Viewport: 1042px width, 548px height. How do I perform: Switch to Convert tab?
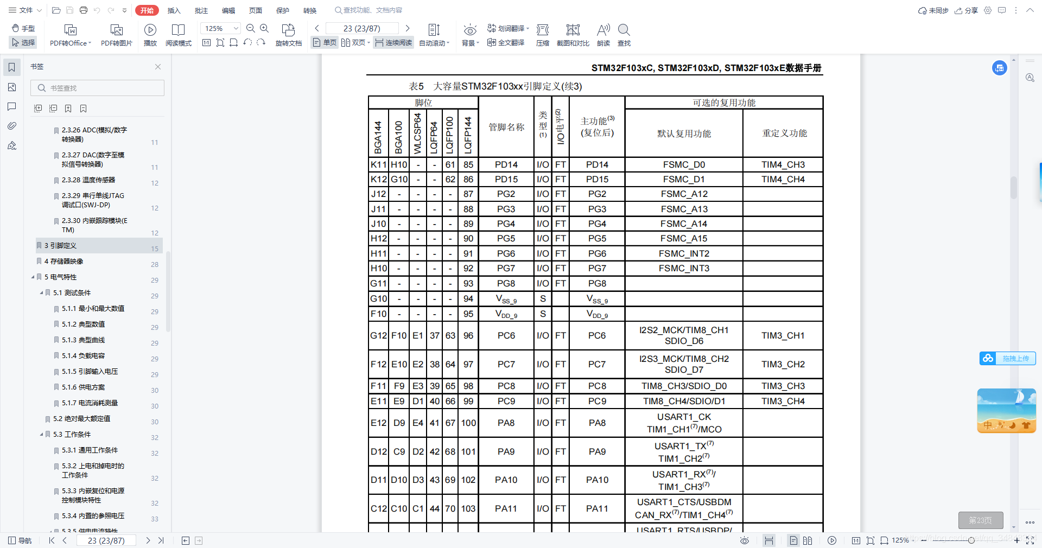point(310,10)
